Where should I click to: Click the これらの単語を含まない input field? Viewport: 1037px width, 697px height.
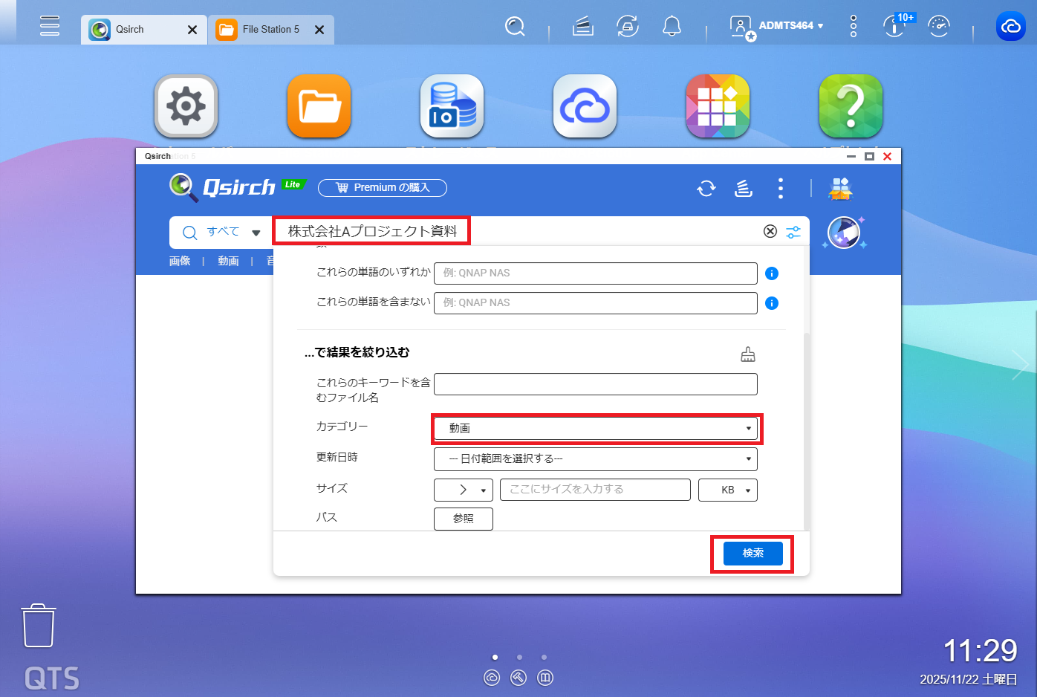tap(596, 303)
